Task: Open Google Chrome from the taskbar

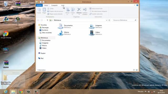Action: (x=21, y=92)
